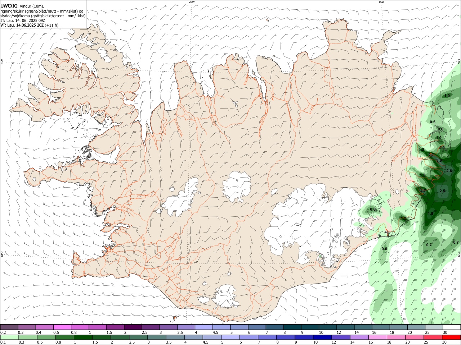
Task: Click the 'IT: Lau. 14. 06. 2025 09Z' line
Action: pyautogui.click(x=23, y=20)
